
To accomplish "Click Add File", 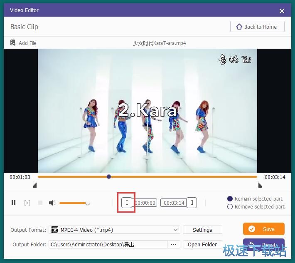I will tap(23, 43).
